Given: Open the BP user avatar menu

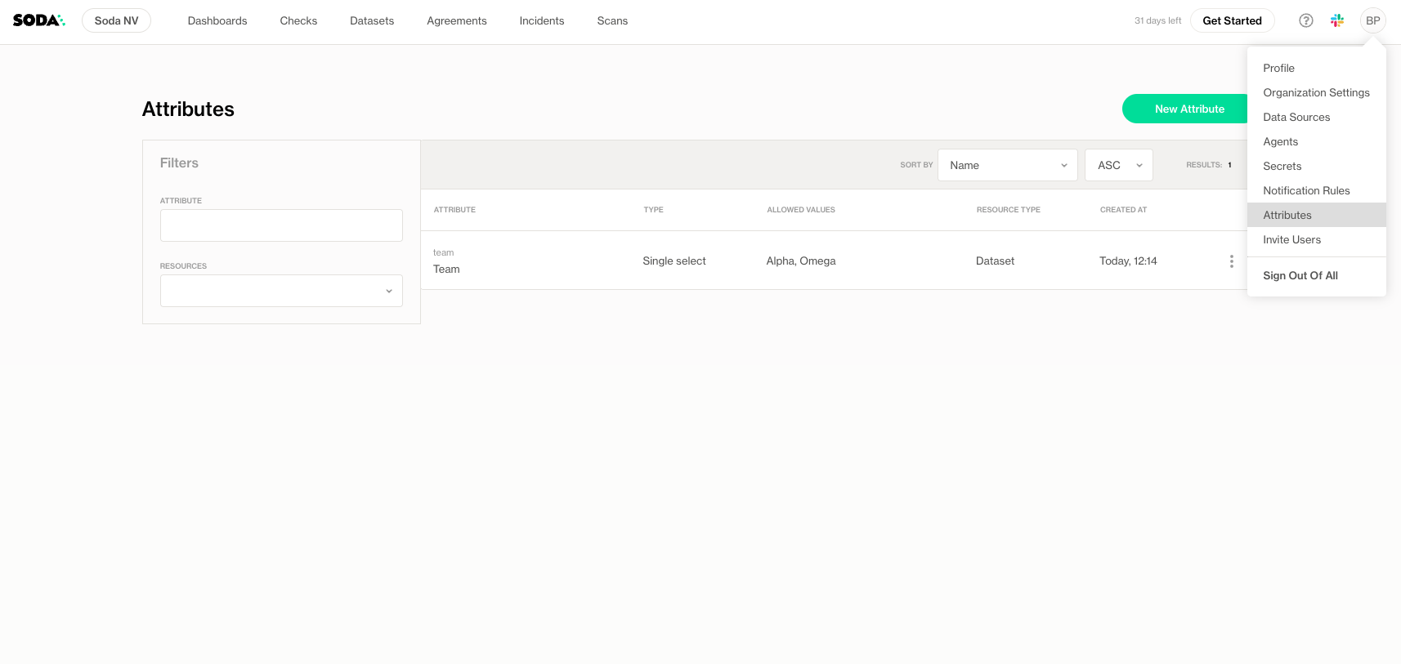Looking at the screenshot, I should click(x=1372, y=20).
